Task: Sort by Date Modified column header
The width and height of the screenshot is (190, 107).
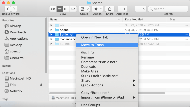Action: click(145, 19)
